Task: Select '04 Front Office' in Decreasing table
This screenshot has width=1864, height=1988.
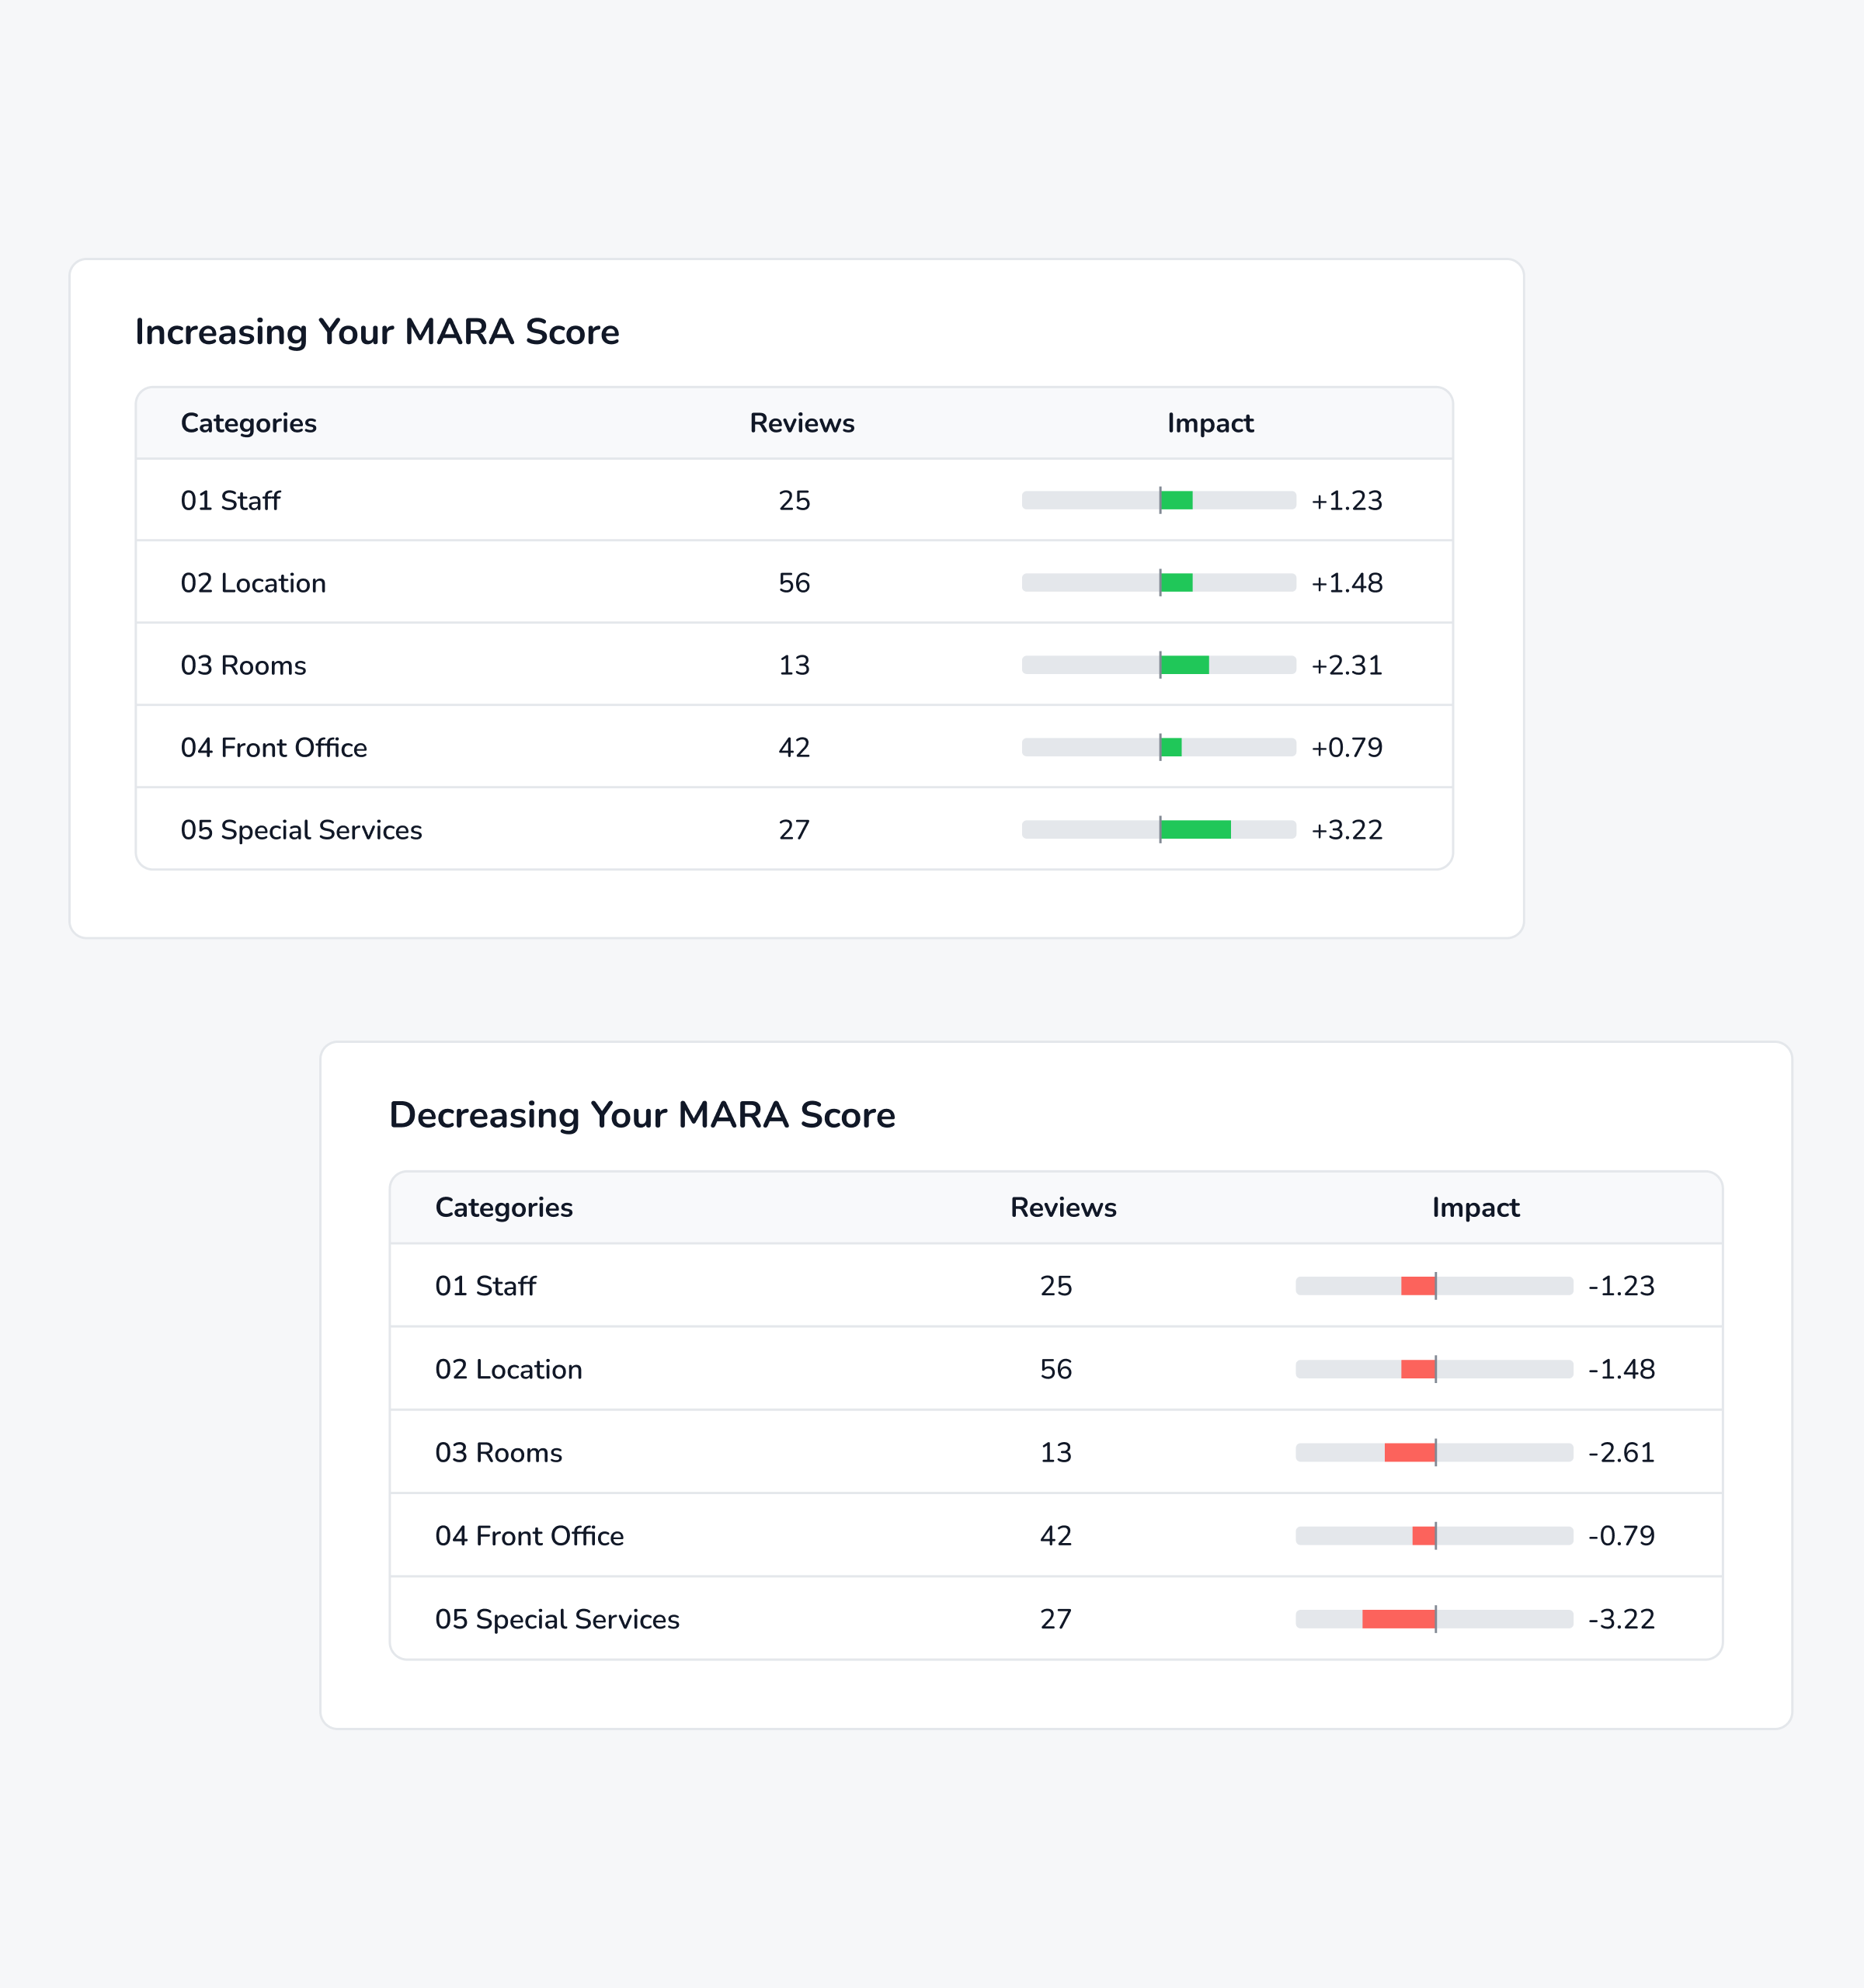Action: 529,1536
